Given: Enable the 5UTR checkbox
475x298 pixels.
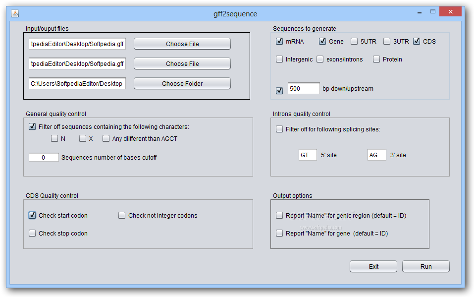Looking at the screenshot, I should pyautogui.click(x=354, y=41).
